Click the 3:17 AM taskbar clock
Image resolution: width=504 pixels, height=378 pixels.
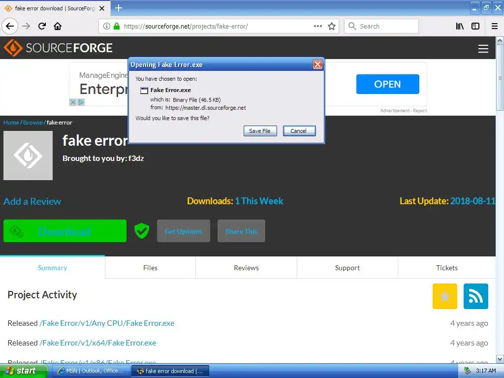point(486,371)
